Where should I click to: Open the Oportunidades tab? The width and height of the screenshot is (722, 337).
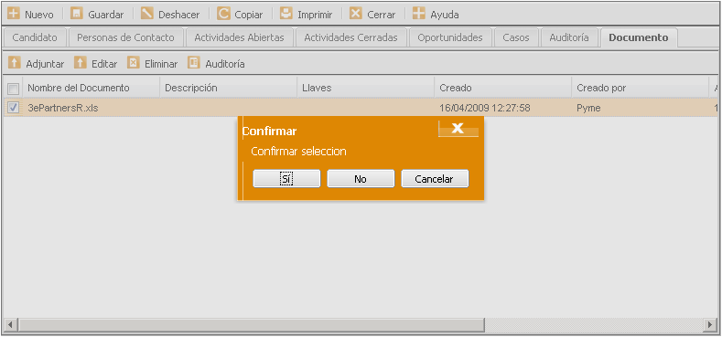(x=450, y=37)
